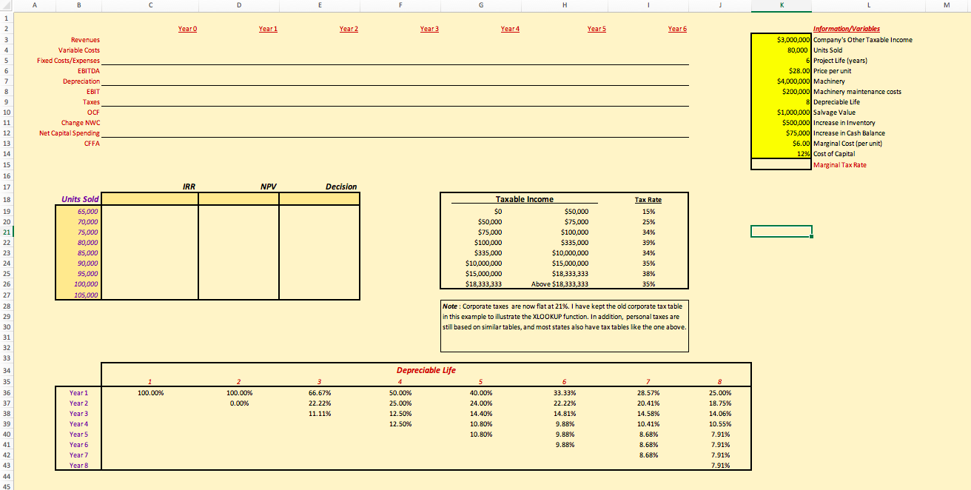Select the 80,000 Units Sold input cell
The image size is (971, 490).
click(781, 50)
